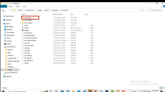This screenshot has height=92, width=165.
Task: Select the wp-links-opml file
Action: coord(29,45)
